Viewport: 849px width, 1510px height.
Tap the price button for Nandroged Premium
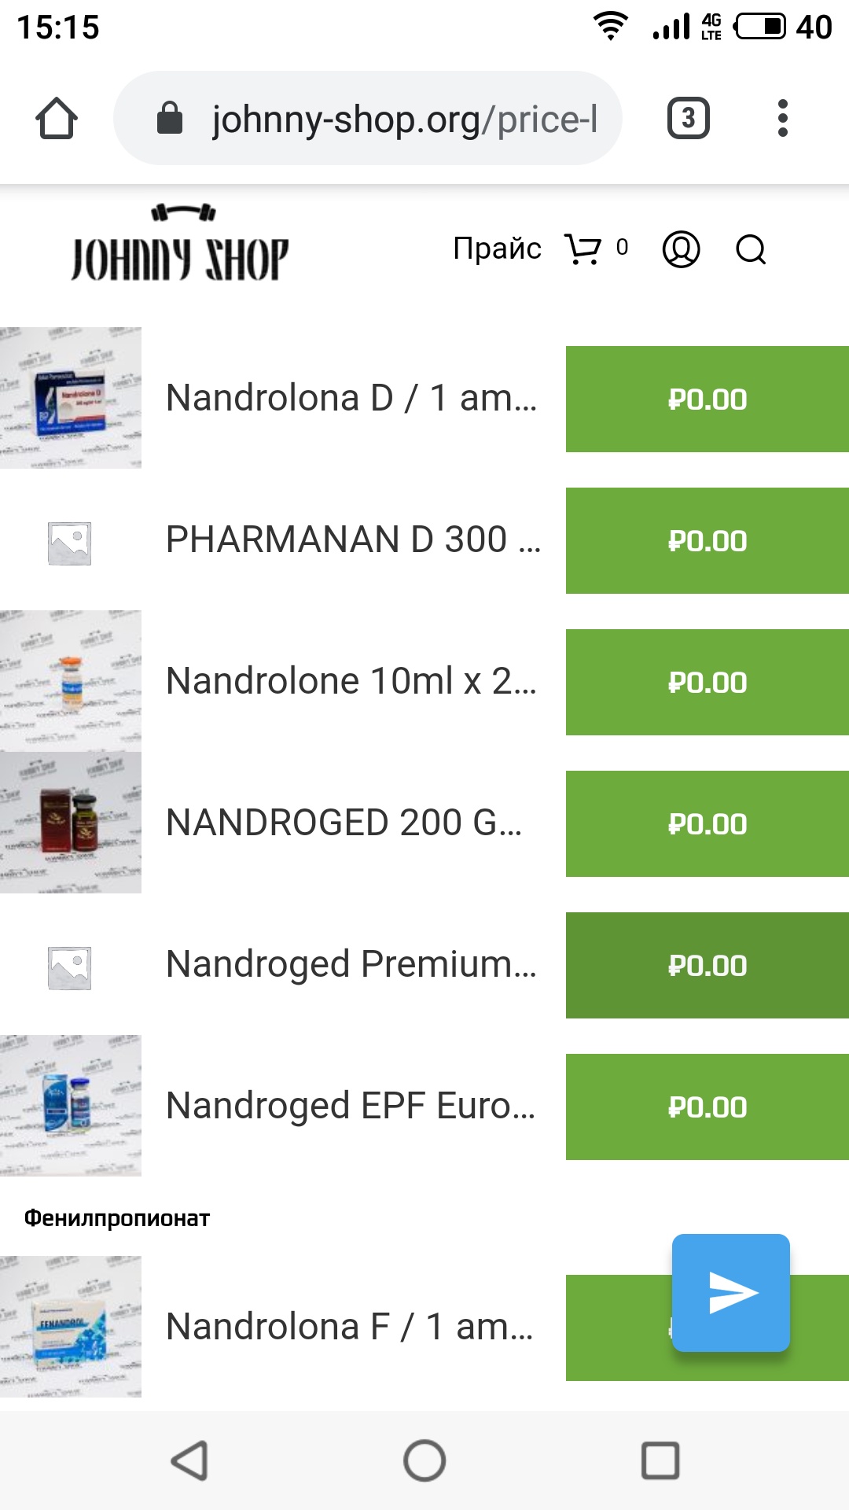[707, 966]
